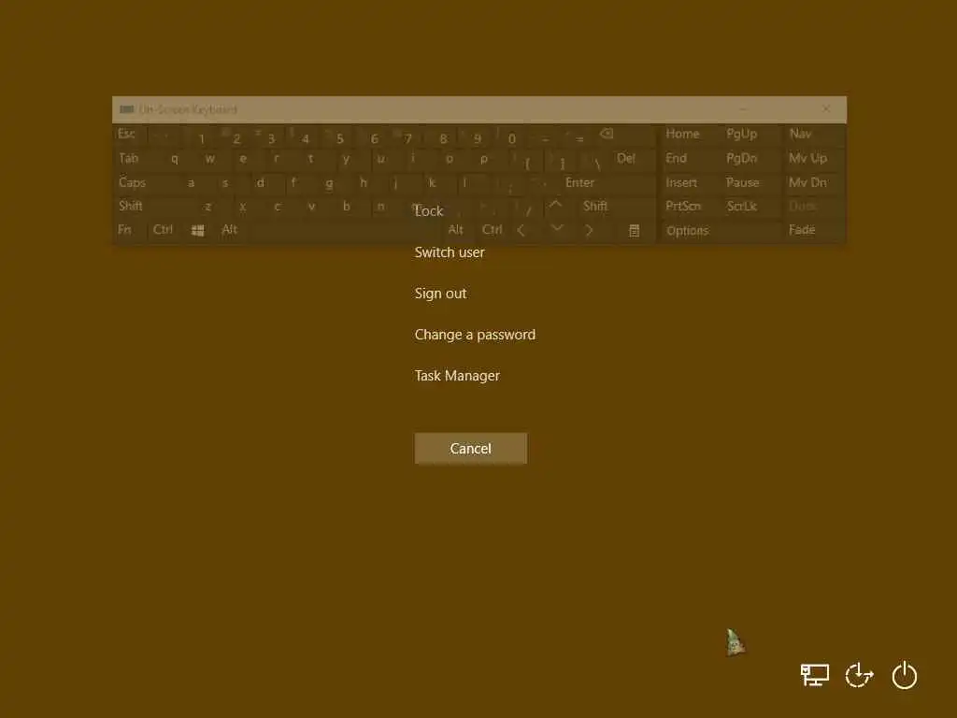Click the Pause key
Viewport: 957px width, 718px height.
743,182
